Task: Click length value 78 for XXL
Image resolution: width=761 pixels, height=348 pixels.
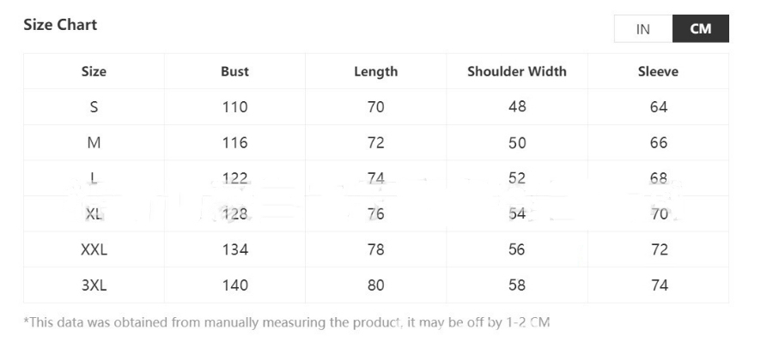Action: 376,249
